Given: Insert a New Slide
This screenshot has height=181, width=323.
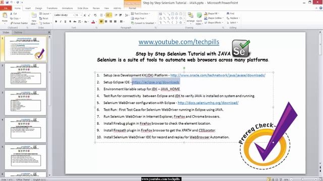Looking at the screenshot, I should tap(34, 19).
